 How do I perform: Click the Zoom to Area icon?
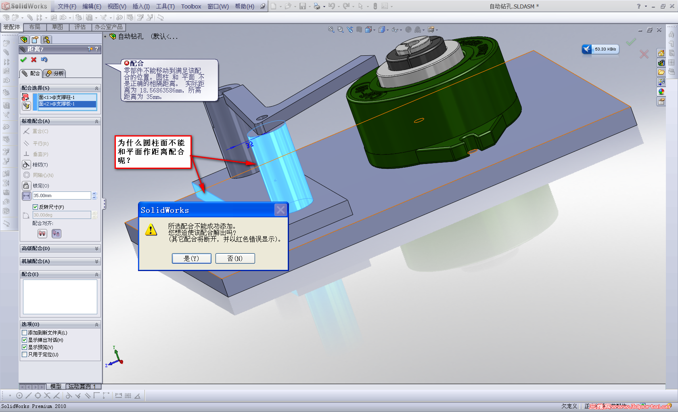click(x=341, y=29)
